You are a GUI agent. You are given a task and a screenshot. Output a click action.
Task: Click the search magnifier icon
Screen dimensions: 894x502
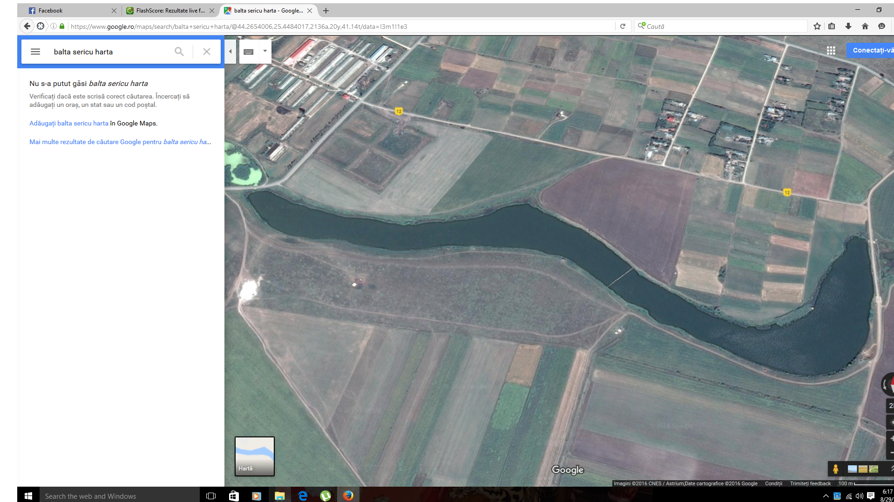click(179, 52)
